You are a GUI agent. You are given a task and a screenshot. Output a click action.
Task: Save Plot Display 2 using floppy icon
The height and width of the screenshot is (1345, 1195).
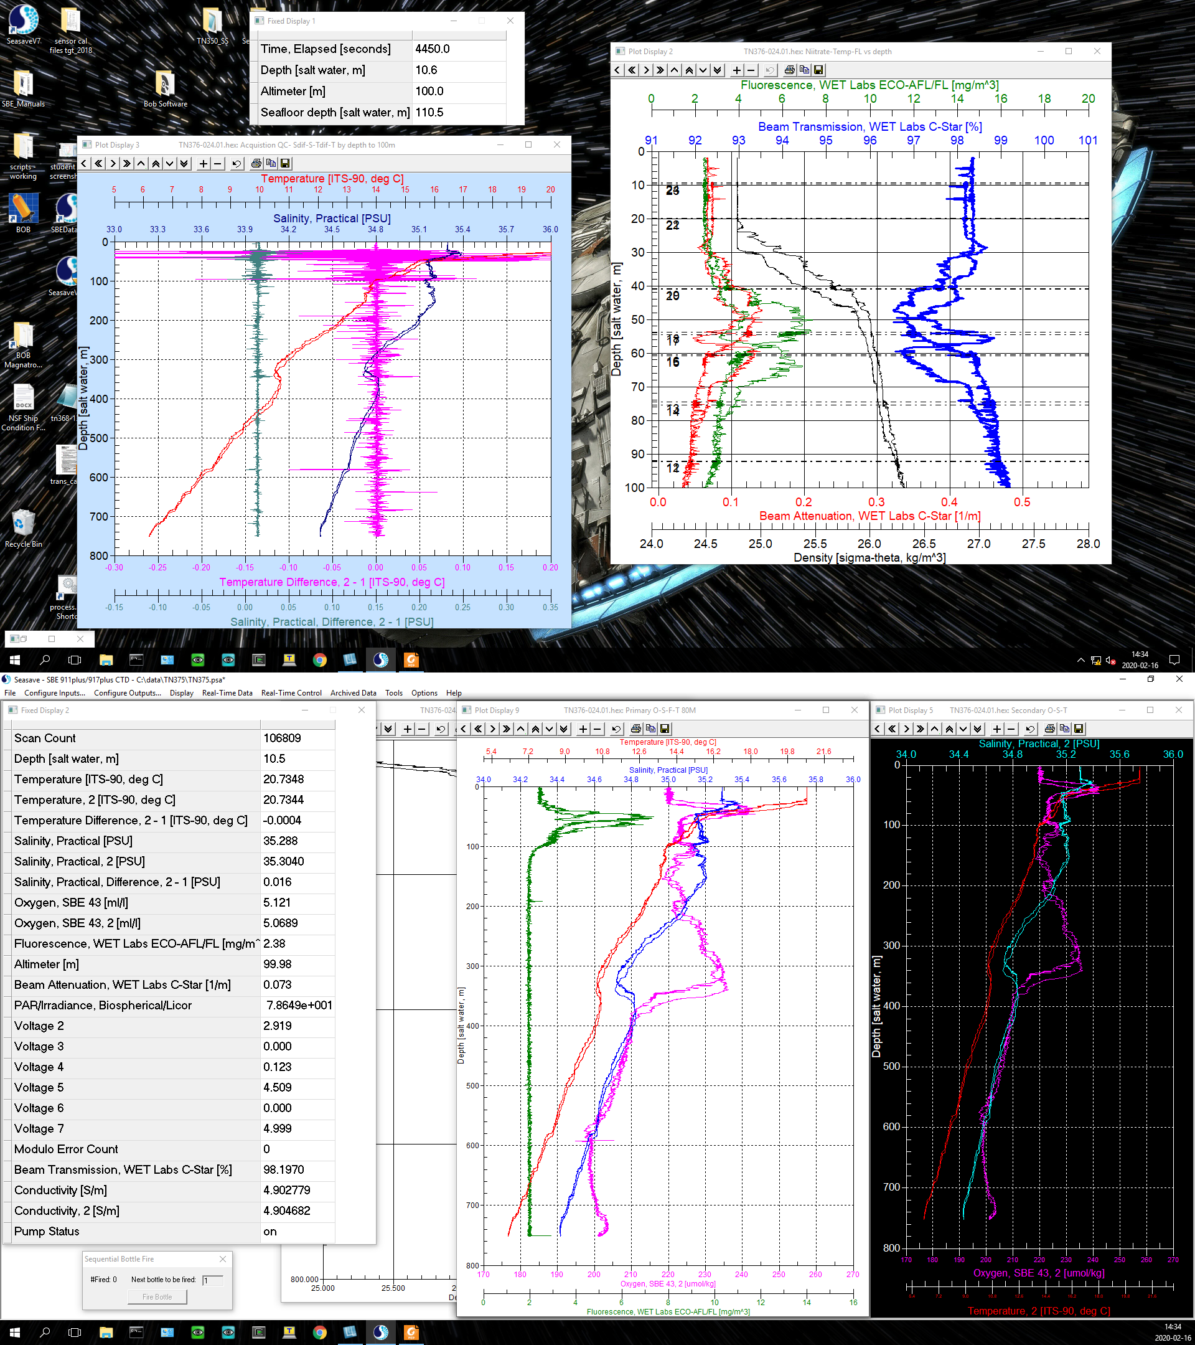pos(818,70)
